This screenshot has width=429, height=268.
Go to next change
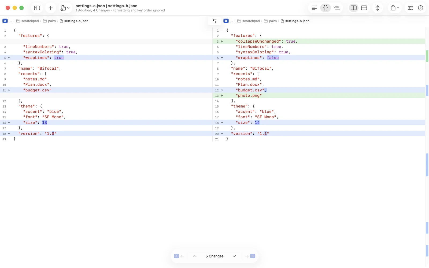click(234, 256)
